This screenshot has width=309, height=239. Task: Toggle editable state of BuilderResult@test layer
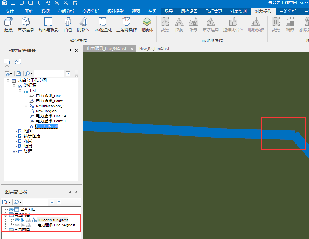pyautogui.click(x=28, y=220)
